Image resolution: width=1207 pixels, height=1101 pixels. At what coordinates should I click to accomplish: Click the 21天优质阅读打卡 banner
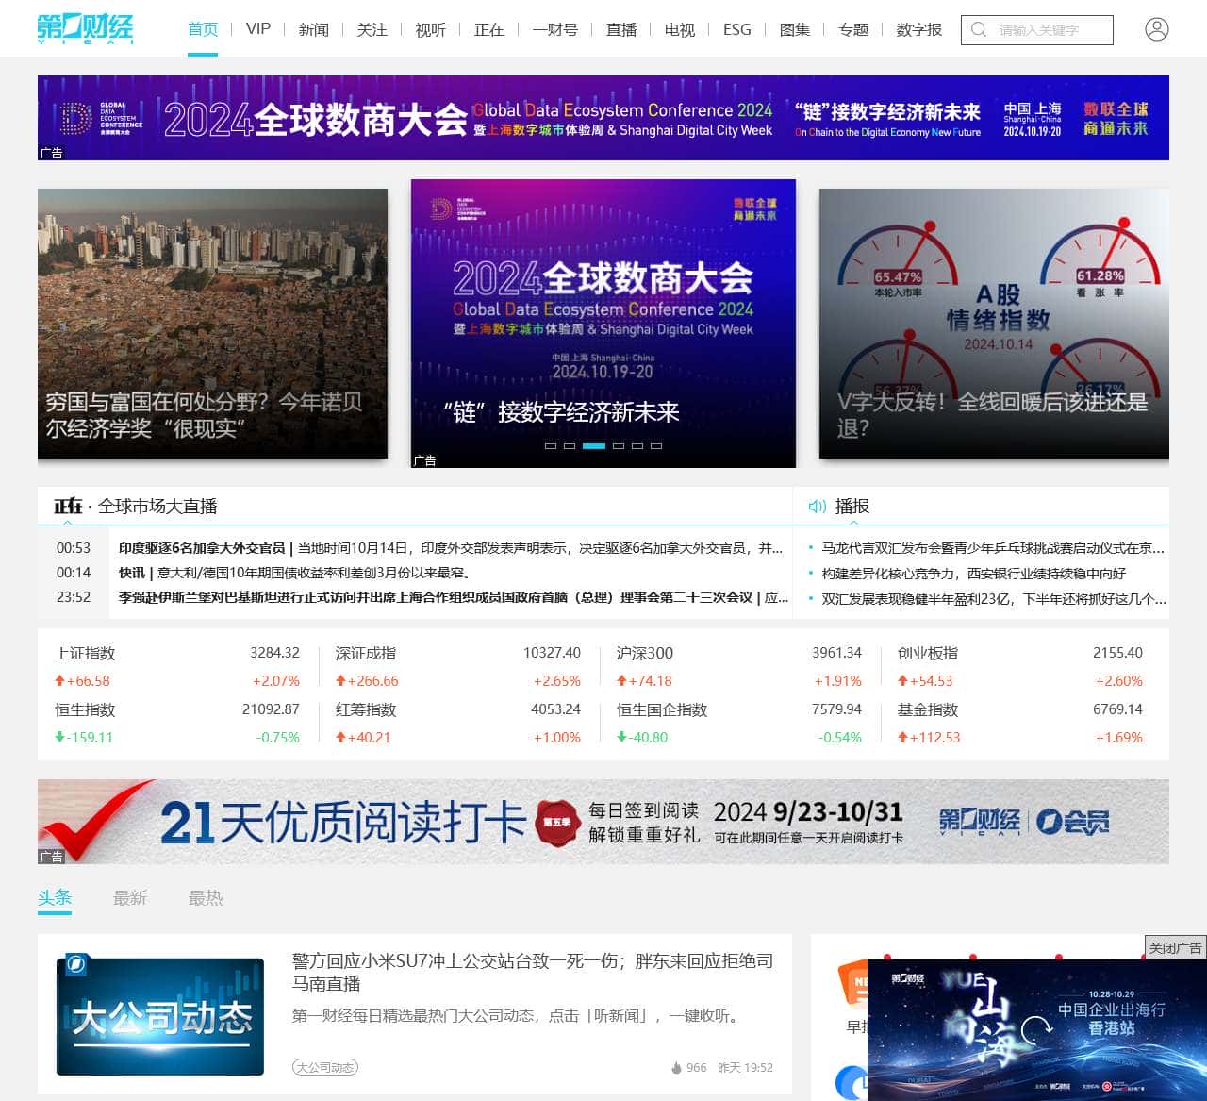(x=603, y=822)
